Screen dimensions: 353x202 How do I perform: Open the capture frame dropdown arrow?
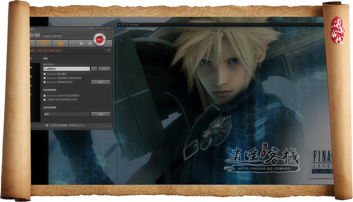[x=119, y=25]
